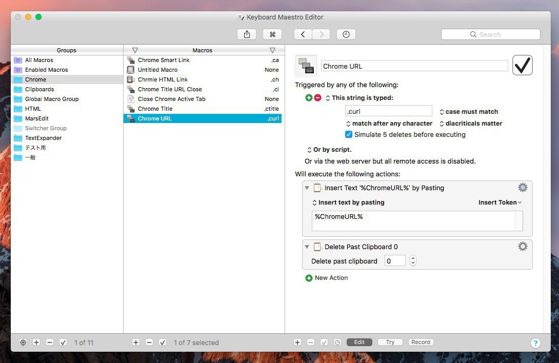Click the Share toolbar icon

247,34
